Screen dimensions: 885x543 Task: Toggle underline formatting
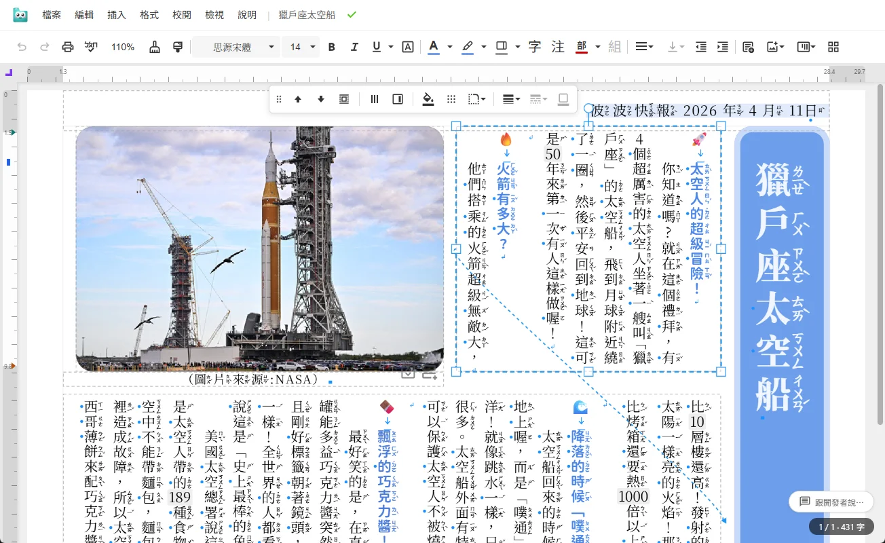(377, 47)
